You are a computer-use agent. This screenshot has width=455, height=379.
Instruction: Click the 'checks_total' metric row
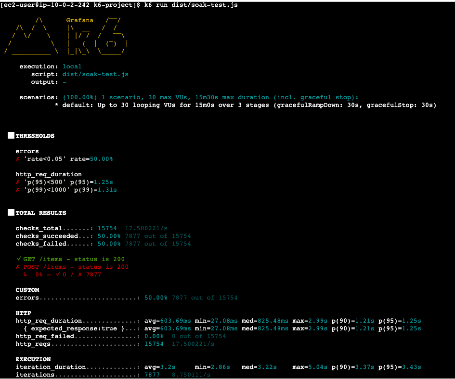(91, 228)
